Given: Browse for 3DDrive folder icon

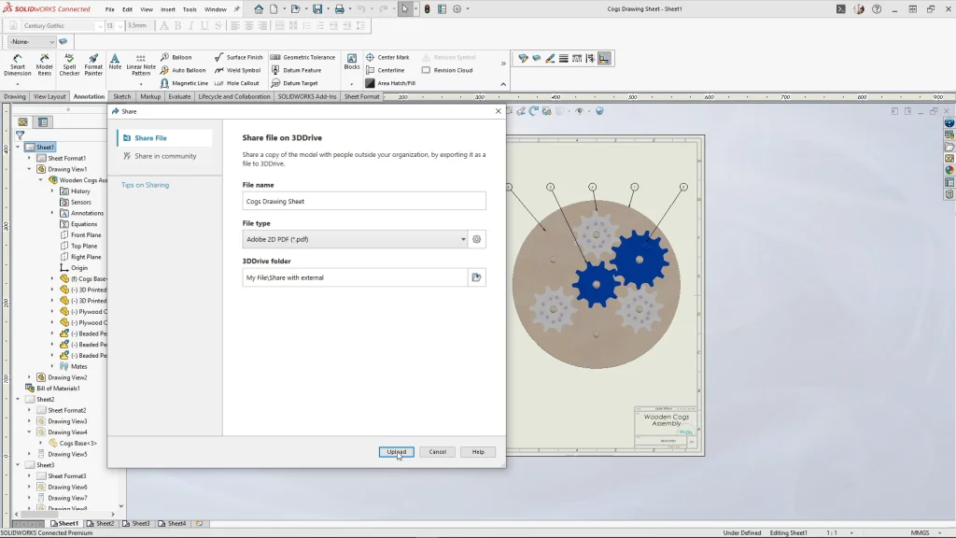Looking at the screenshot, I should 476,277.
